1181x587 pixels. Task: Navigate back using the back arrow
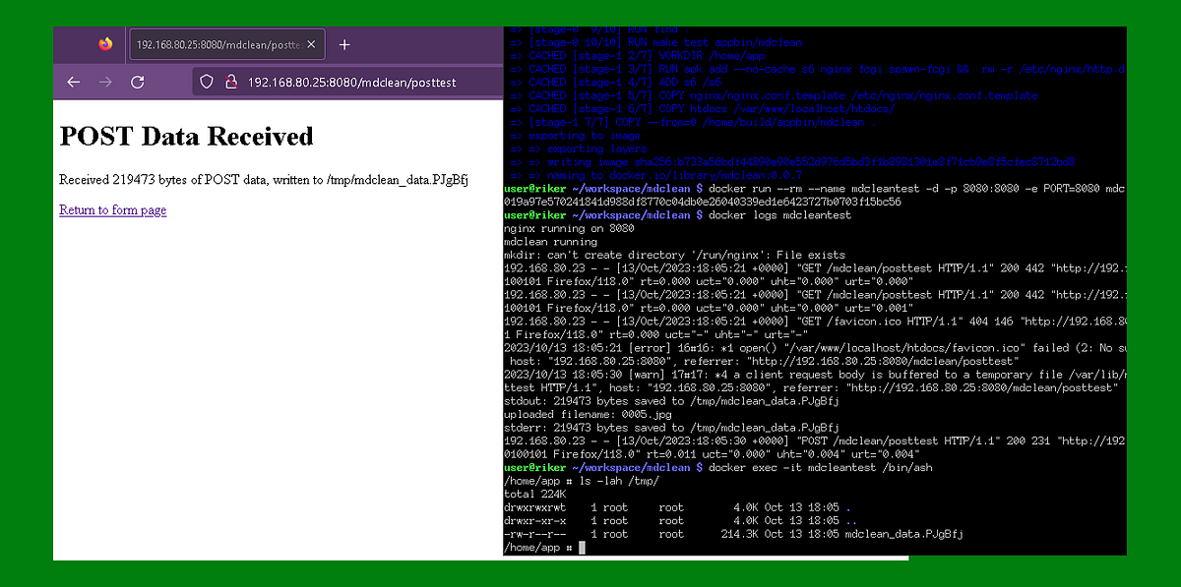pyautogui.click(x=73, y=83)
